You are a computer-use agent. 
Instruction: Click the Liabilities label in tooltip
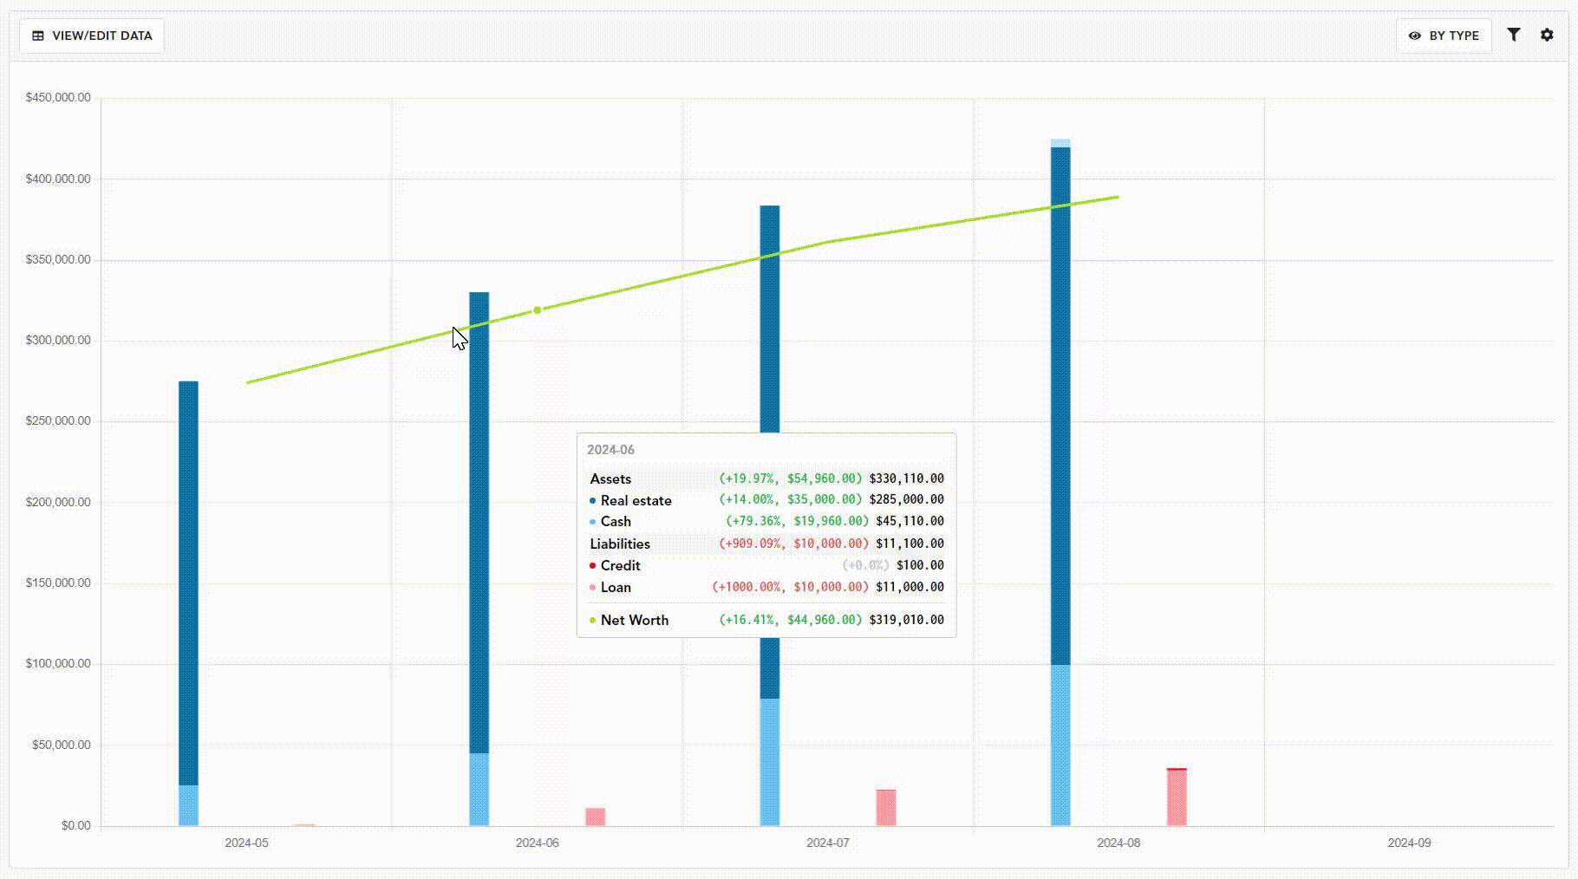pyautogui.click(x=620, y=544)
